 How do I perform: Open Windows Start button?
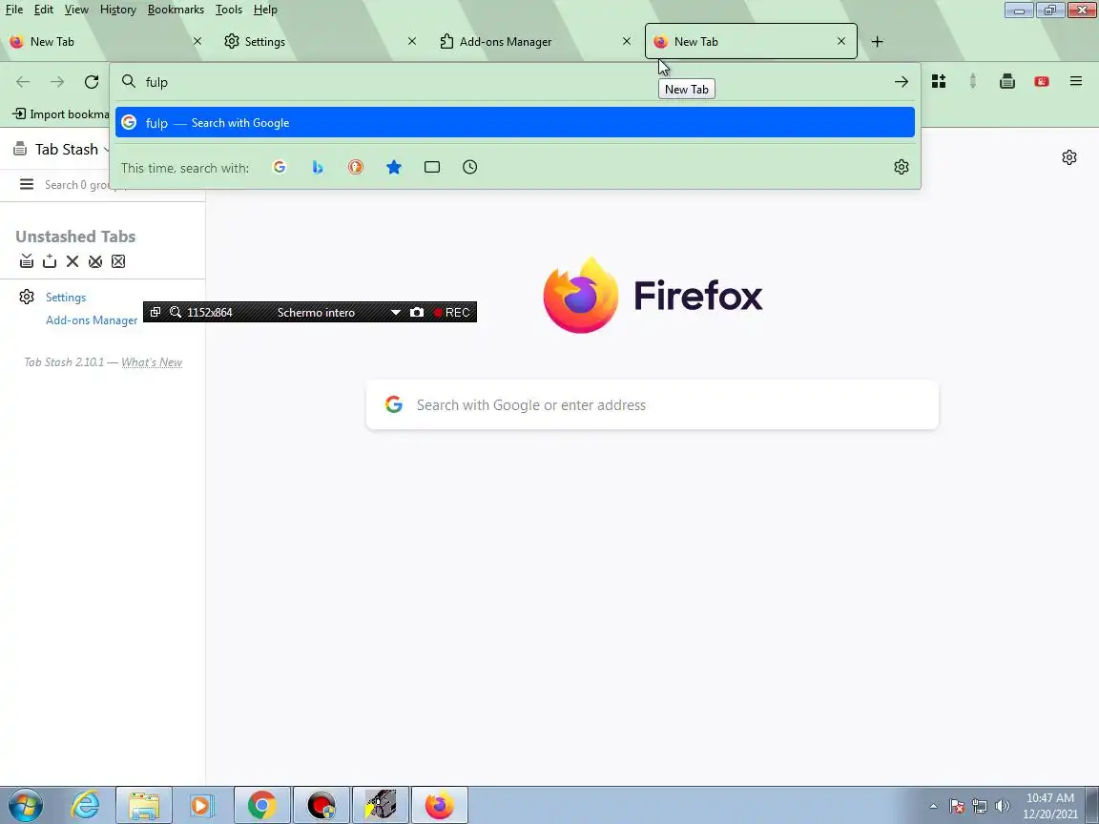point(25,805)
